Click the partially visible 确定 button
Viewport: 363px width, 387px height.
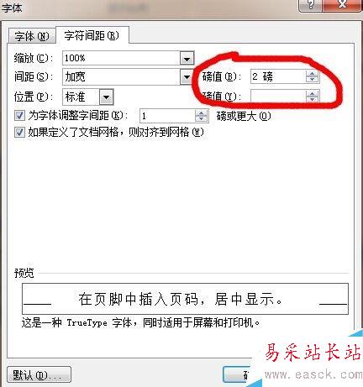pos(239,374)
